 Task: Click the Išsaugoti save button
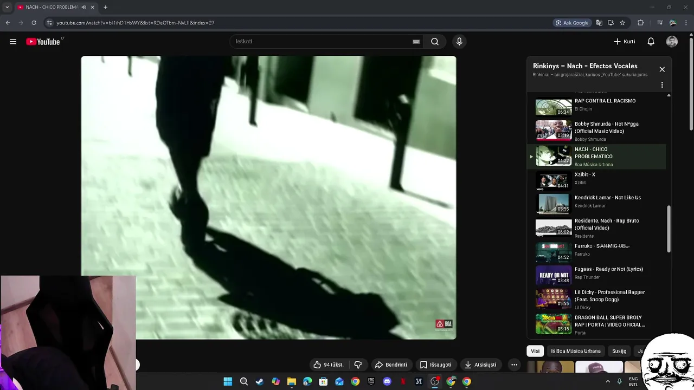436,365
